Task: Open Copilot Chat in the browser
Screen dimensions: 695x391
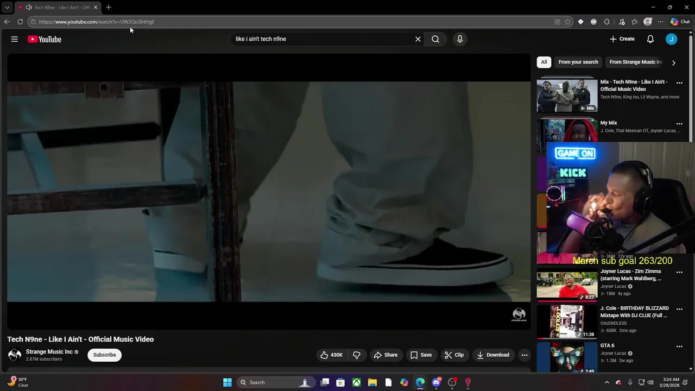Action: pos(680,22)
